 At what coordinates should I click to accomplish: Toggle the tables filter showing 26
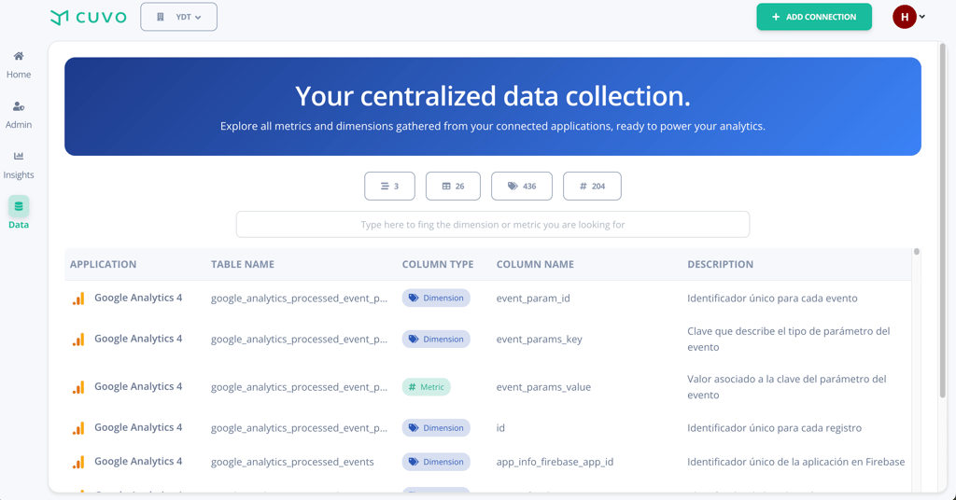coord(453,187)
